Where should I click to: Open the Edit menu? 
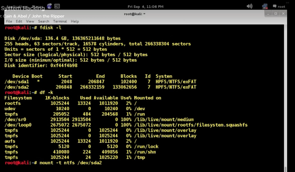point(19,22)
